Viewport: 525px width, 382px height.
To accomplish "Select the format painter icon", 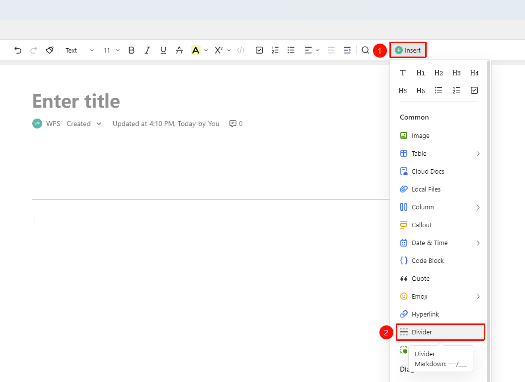I will coord(50,50).
